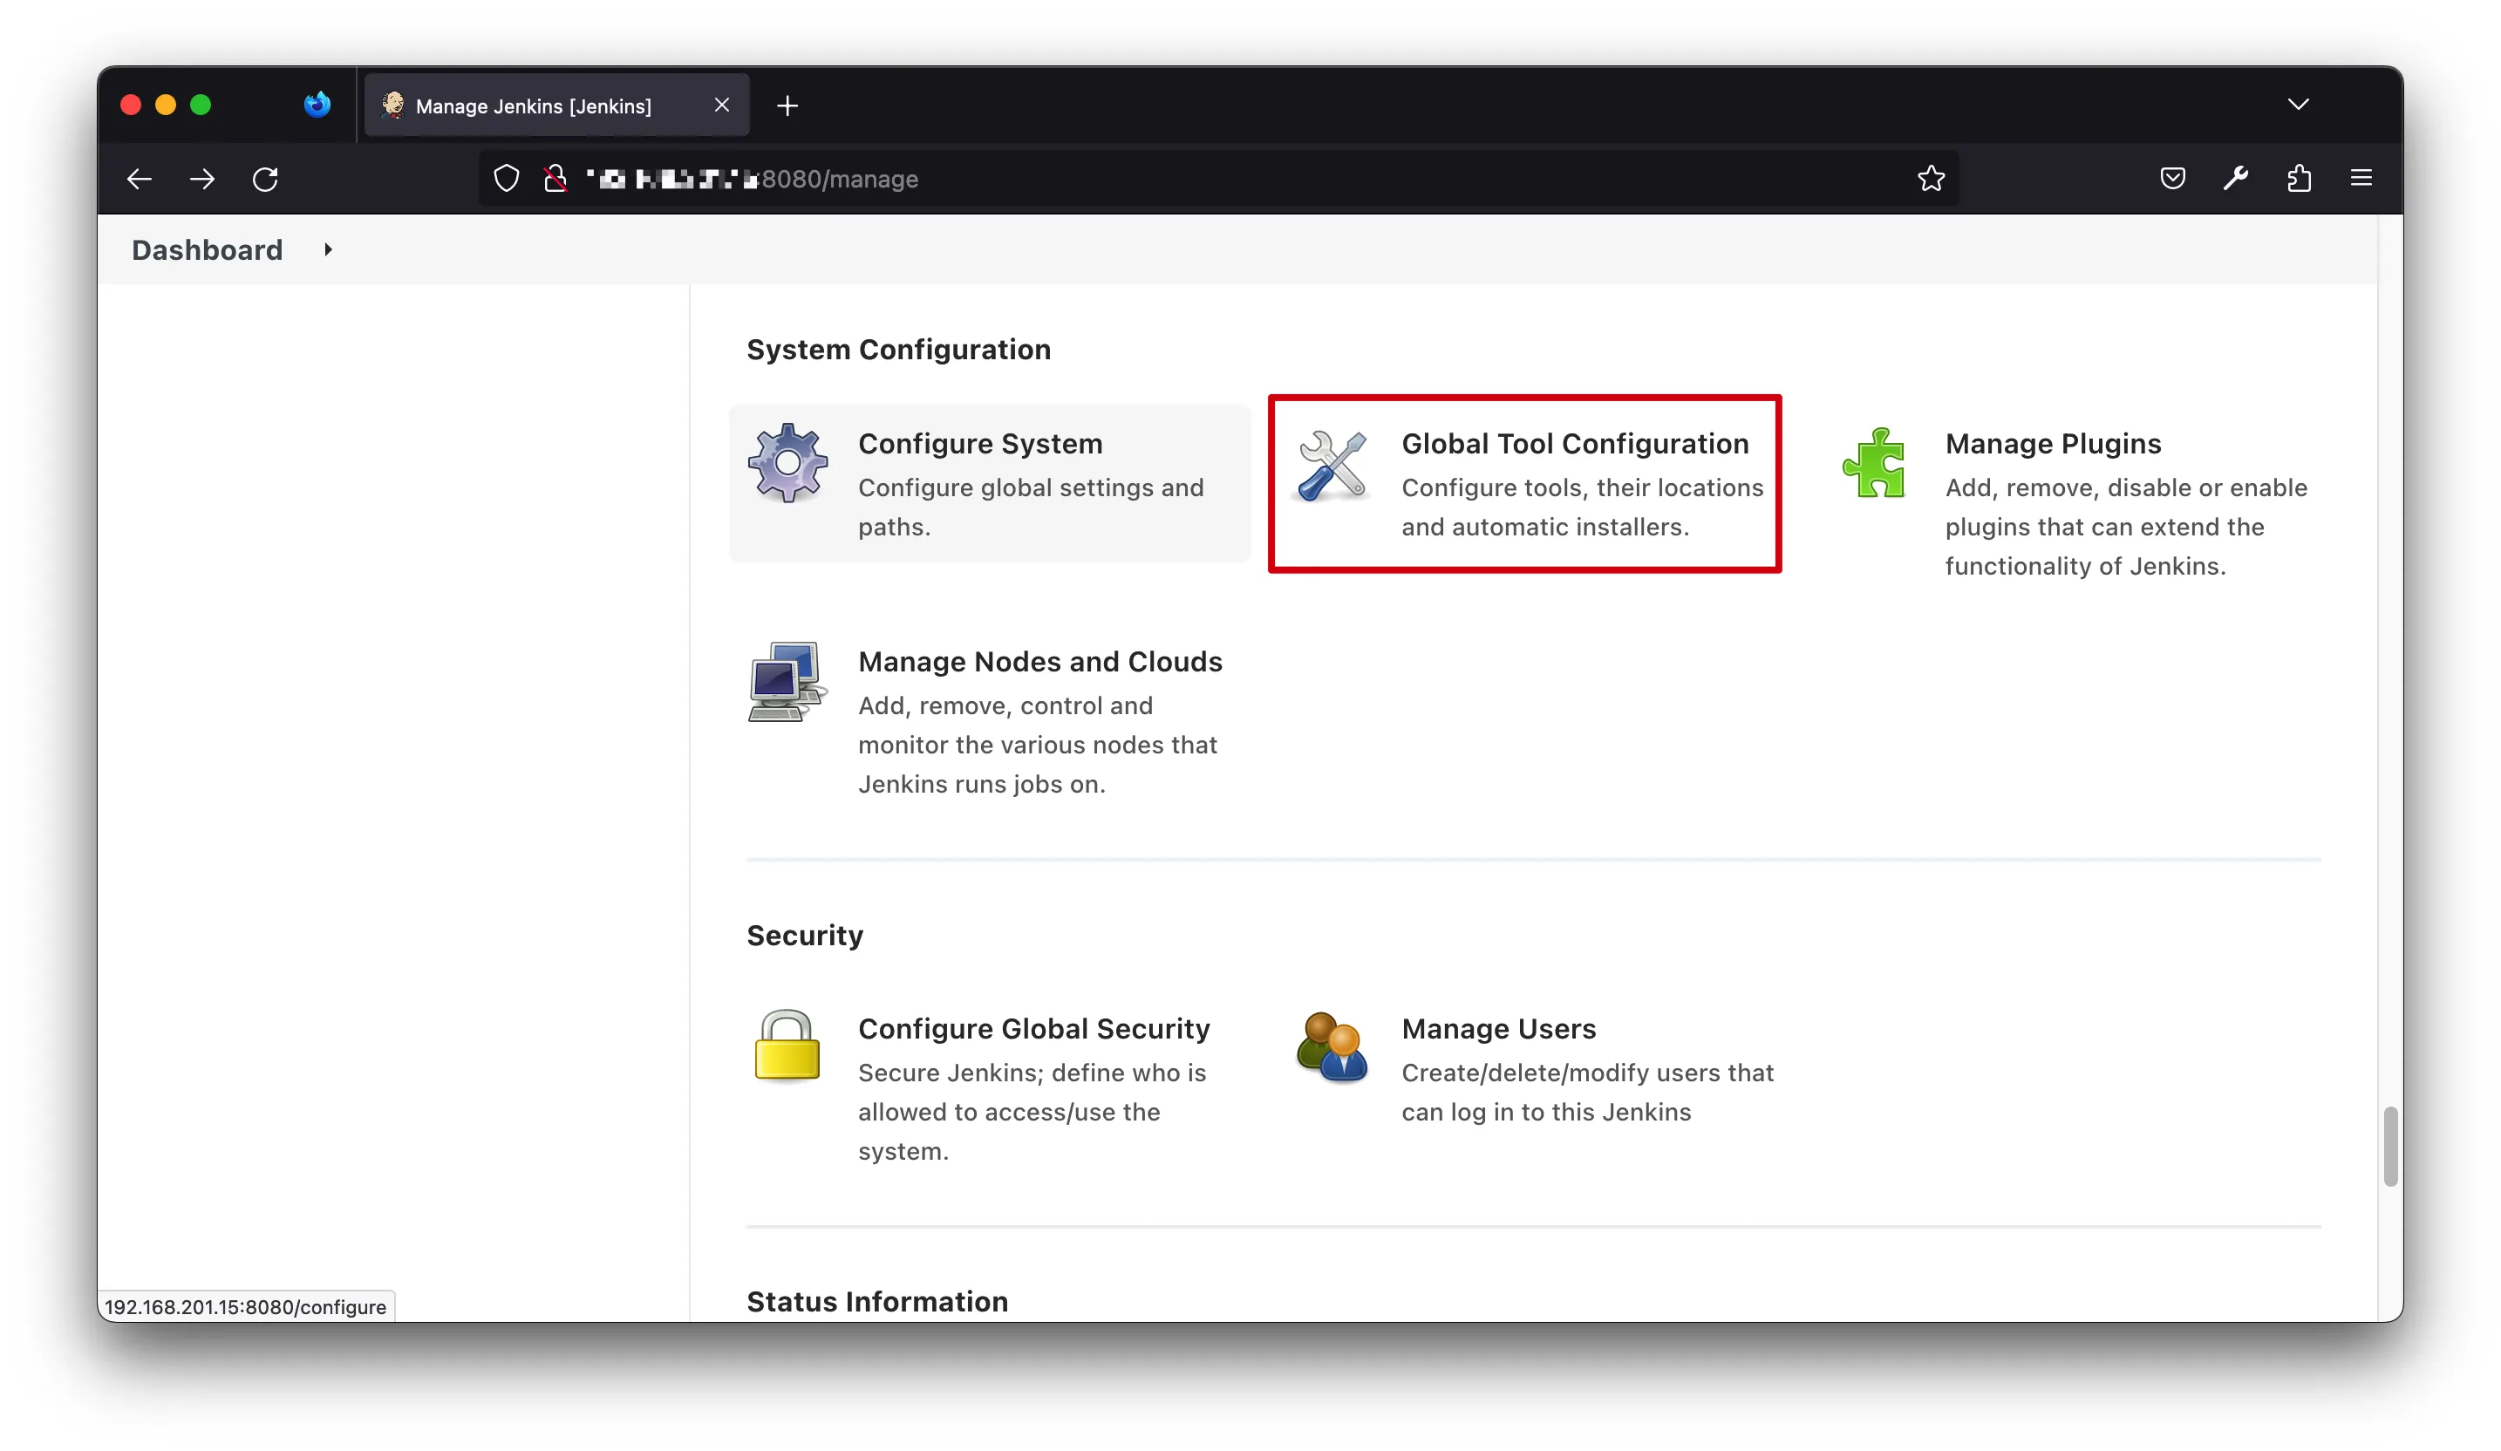Click the Dashboard breadcrumb link
2501x1451 pixels.
pyautogui.click(x=208, y=250)
